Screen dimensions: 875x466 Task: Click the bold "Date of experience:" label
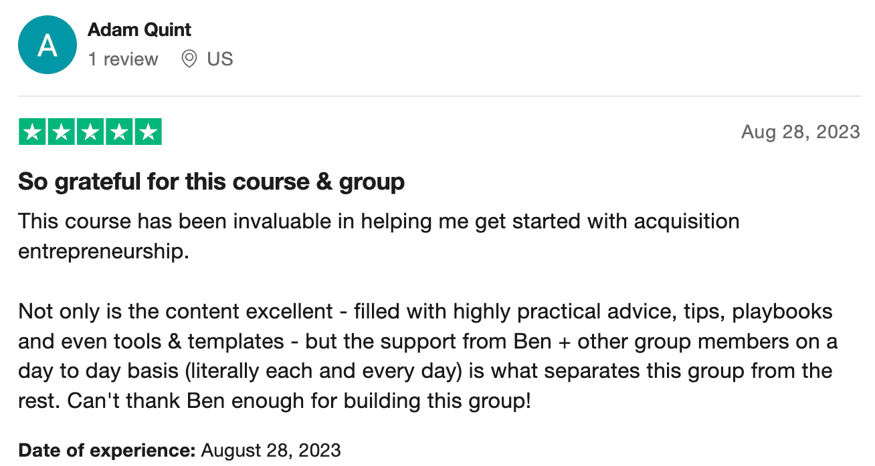point(107,451)
